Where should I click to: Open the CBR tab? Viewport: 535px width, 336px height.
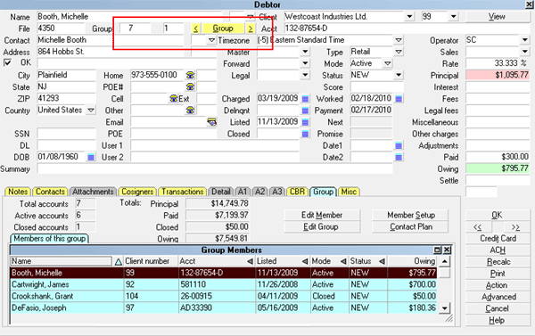pyautogui.click(x=297, y=192)
